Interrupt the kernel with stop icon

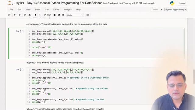tap(55, 15)
